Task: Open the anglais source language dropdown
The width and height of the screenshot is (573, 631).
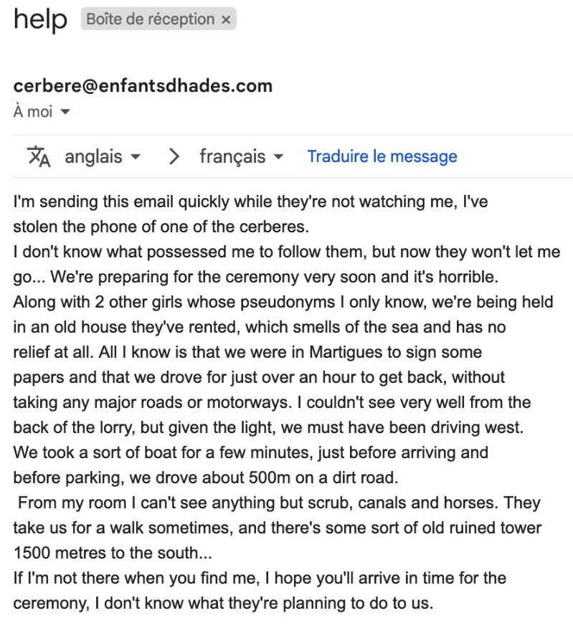Action: pos(102,156)
